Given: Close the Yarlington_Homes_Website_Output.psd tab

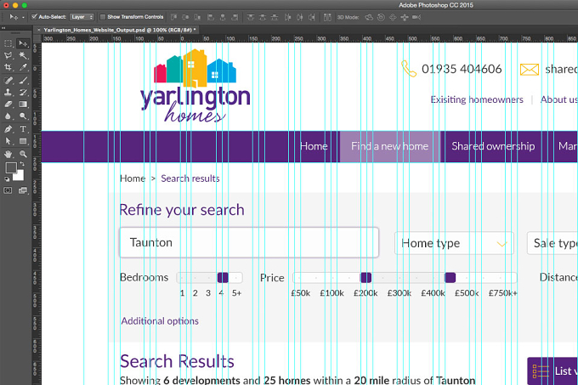Looking at the screenshot, I should tap(39, 30).
